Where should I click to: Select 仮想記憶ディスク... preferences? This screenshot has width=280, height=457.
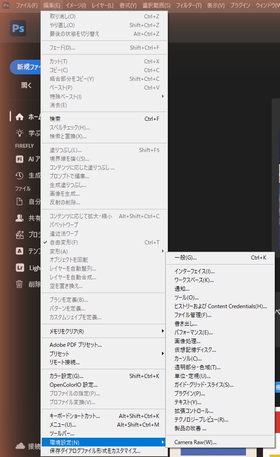tap(220, 350)
